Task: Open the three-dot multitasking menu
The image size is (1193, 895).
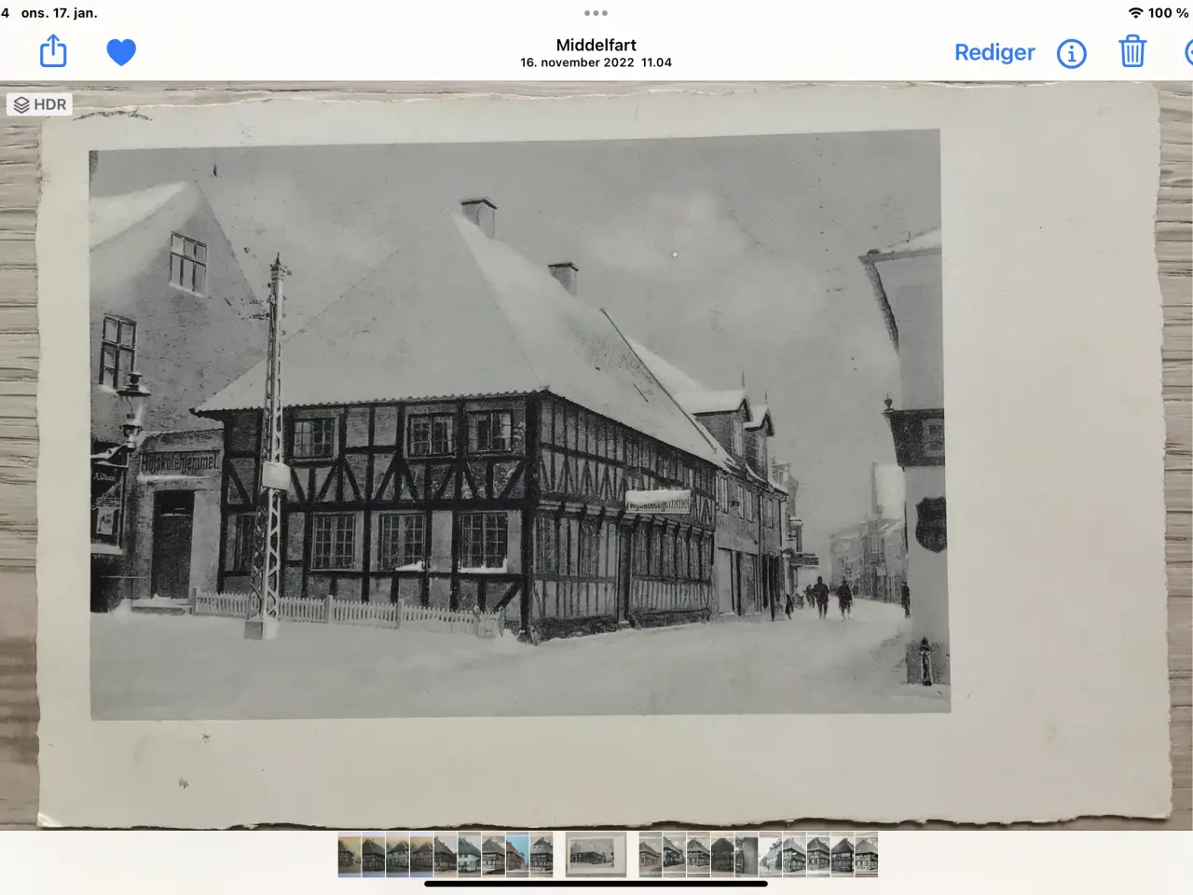Action: coord(596,13)
